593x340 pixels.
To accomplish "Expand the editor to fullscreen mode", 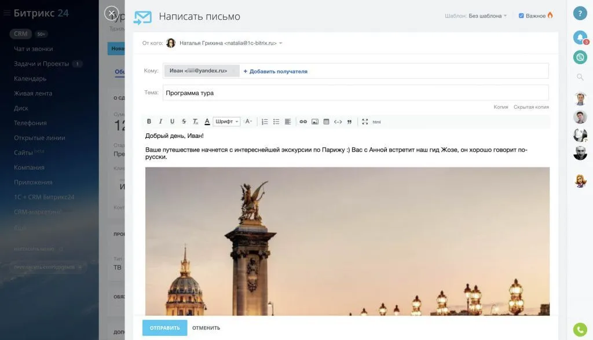I will point(365,121).
